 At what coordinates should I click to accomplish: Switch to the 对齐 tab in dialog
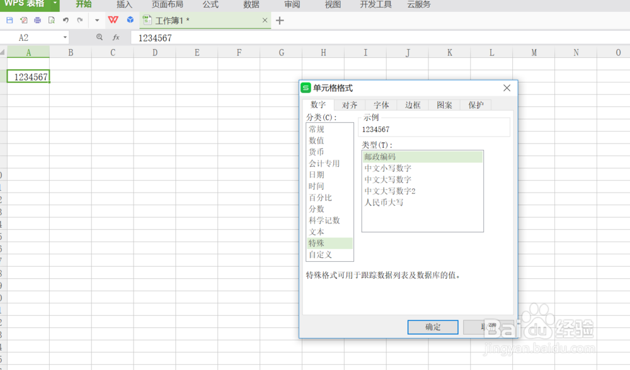point(350,105)
